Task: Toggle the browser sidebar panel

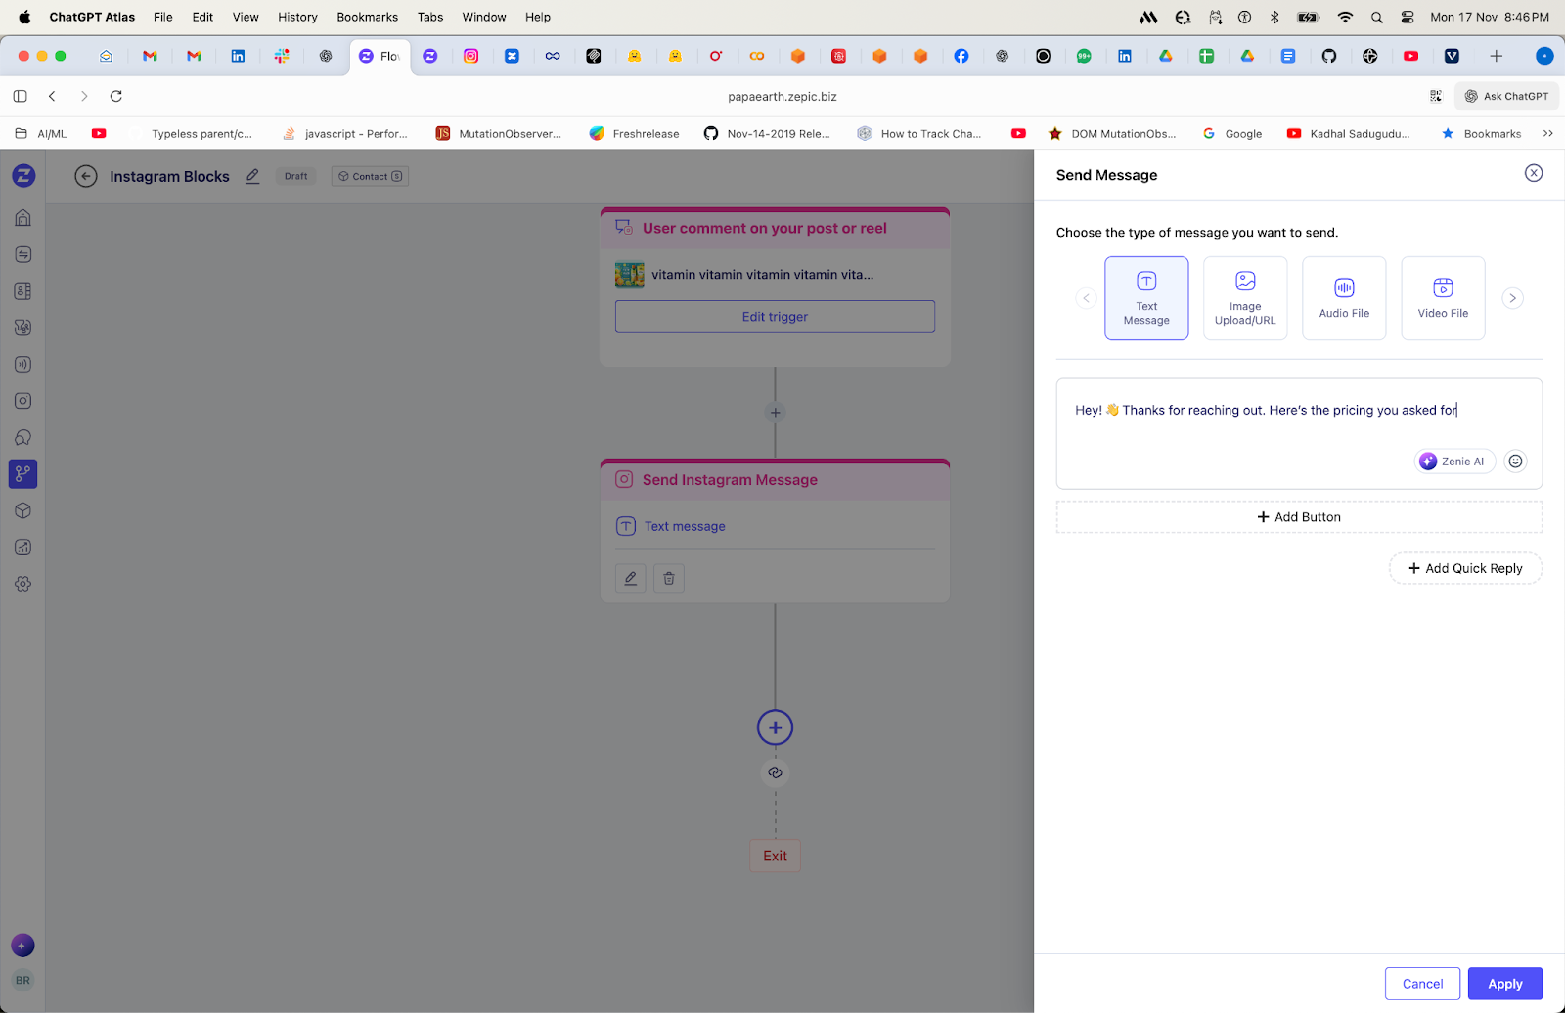Action: pos(20,96)
